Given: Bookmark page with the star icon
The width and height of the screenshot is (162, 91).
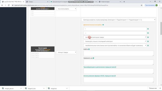Looking at the screenshot, I should (x=141, y=5).
